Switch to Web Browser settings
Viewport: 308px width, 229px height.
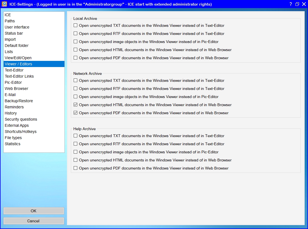[16, 89]
